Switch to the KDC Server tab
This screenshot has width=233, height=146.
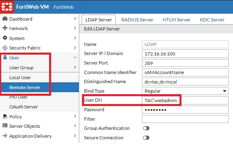pyautogui.click(x=212, y=20)
